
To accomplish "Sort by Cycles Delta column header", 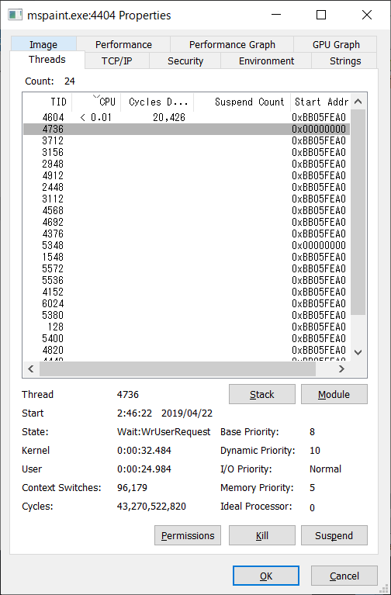I will (157, 102).
